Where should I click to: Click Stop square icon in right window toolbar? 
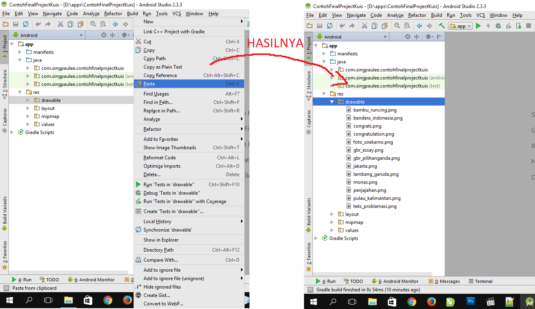(x=529, y=26)
